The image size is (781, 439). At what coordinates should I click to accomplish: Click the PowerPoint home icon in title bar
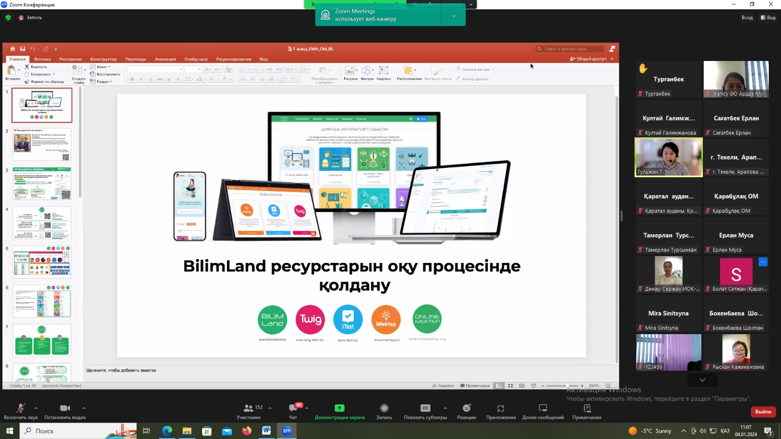(x=13, y=49)
